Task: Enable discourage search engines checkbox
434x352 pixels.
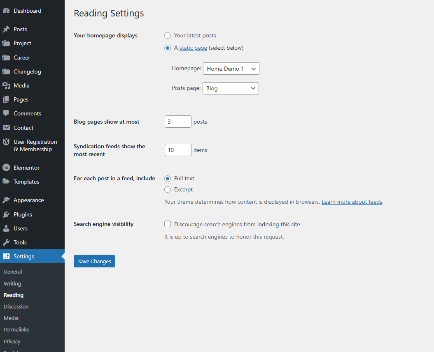Action: [168, 224]
